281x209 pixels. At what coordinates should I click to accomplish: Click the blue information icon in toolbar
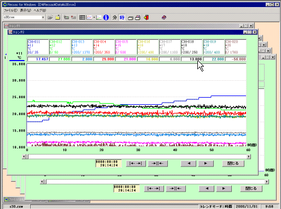tap(106, 17)
